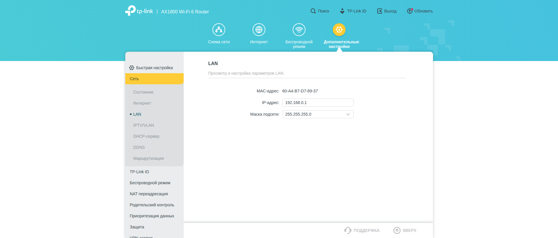Image resolution: width=558 pixels, height=238 pixels.
Task: Select DHCP-сервер in the sidebar
Action: (x=146, y=136)
